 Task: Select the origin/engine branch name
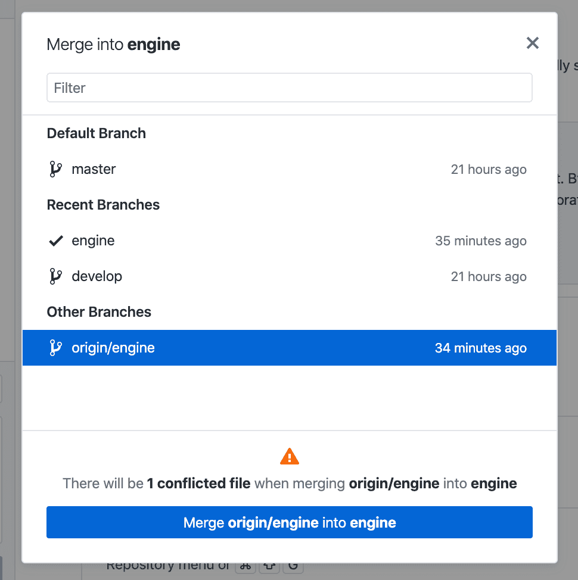[113, 348]
